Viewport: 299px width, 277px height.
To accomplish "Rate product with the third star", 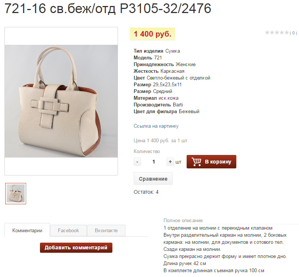I will (277, 32).
